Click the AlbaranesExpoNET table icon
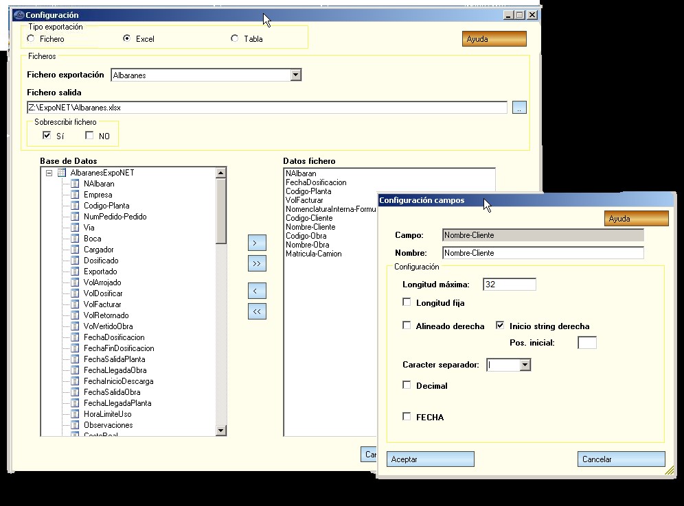Image resolution: width=684 pixels, height=506 pixels. (62, 173)
